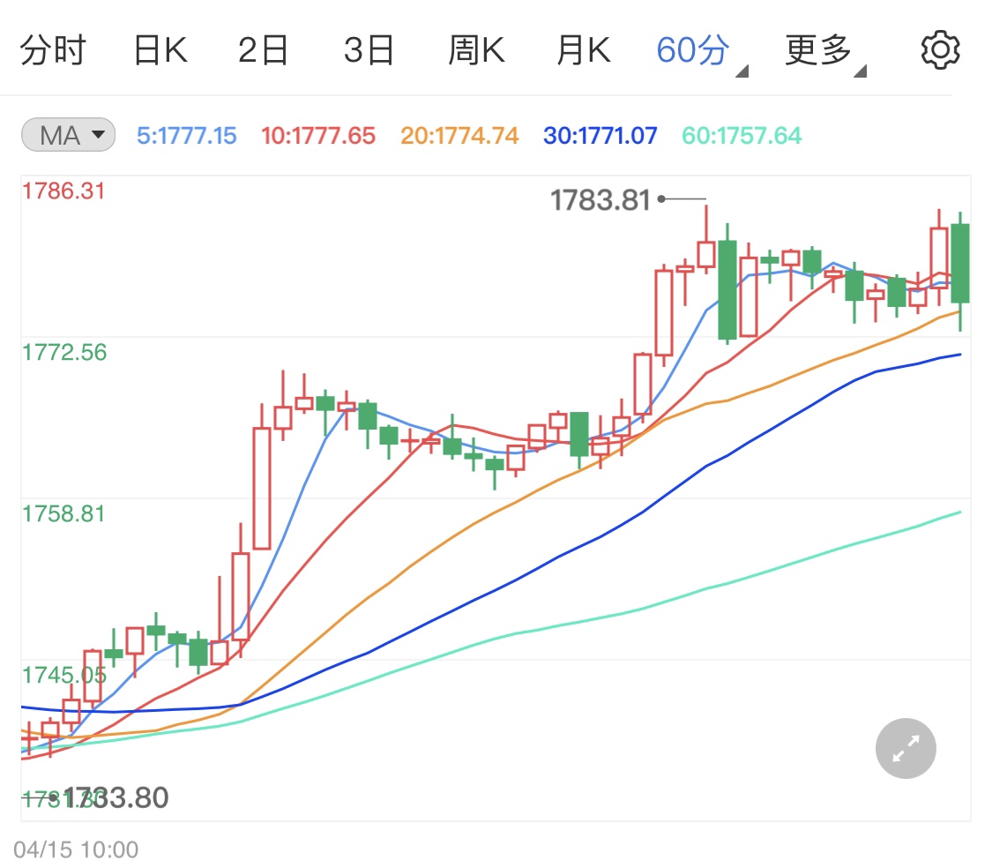Screen dimensions: 992x868
Task: Open the MA indicator dropdown
Action: (68, 135)
